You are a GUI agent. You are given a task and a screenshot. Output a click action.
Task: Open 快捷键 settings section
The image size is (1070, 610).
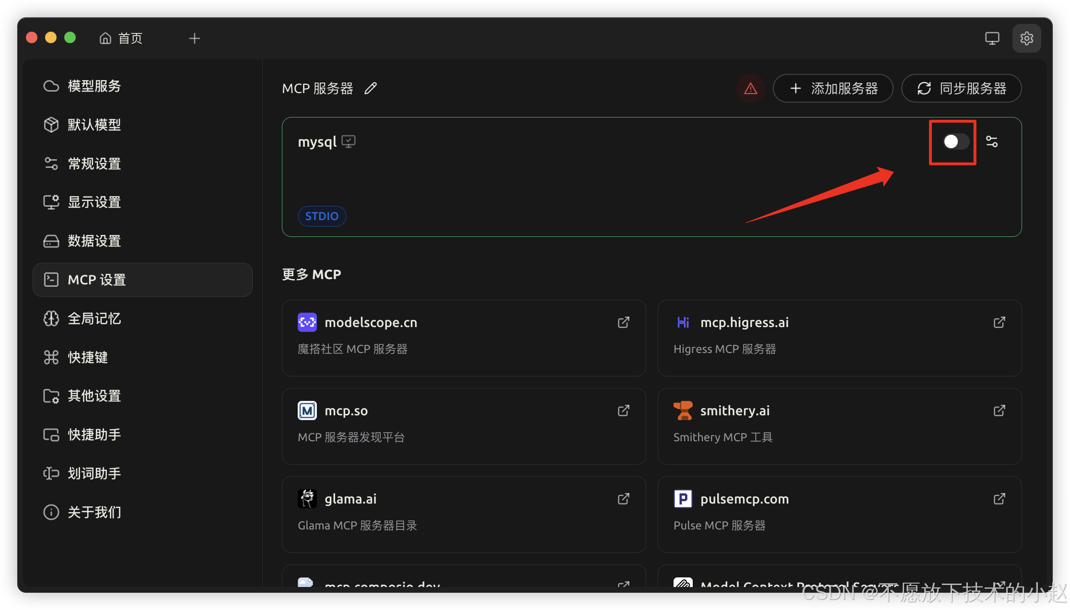click(x=142, y=357)
